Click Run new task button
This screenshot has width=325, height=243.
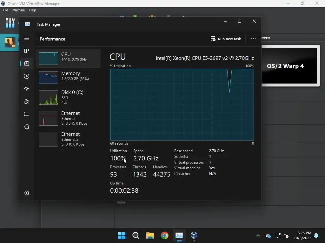226,39
